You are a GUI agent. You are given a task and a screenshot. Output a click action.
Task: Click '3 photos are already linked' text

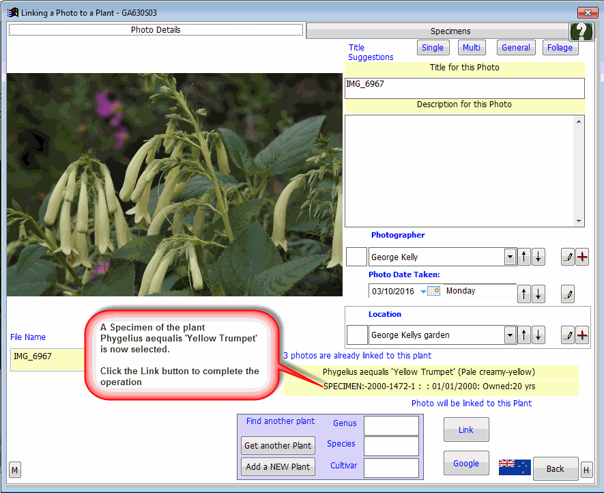(357, 355)
